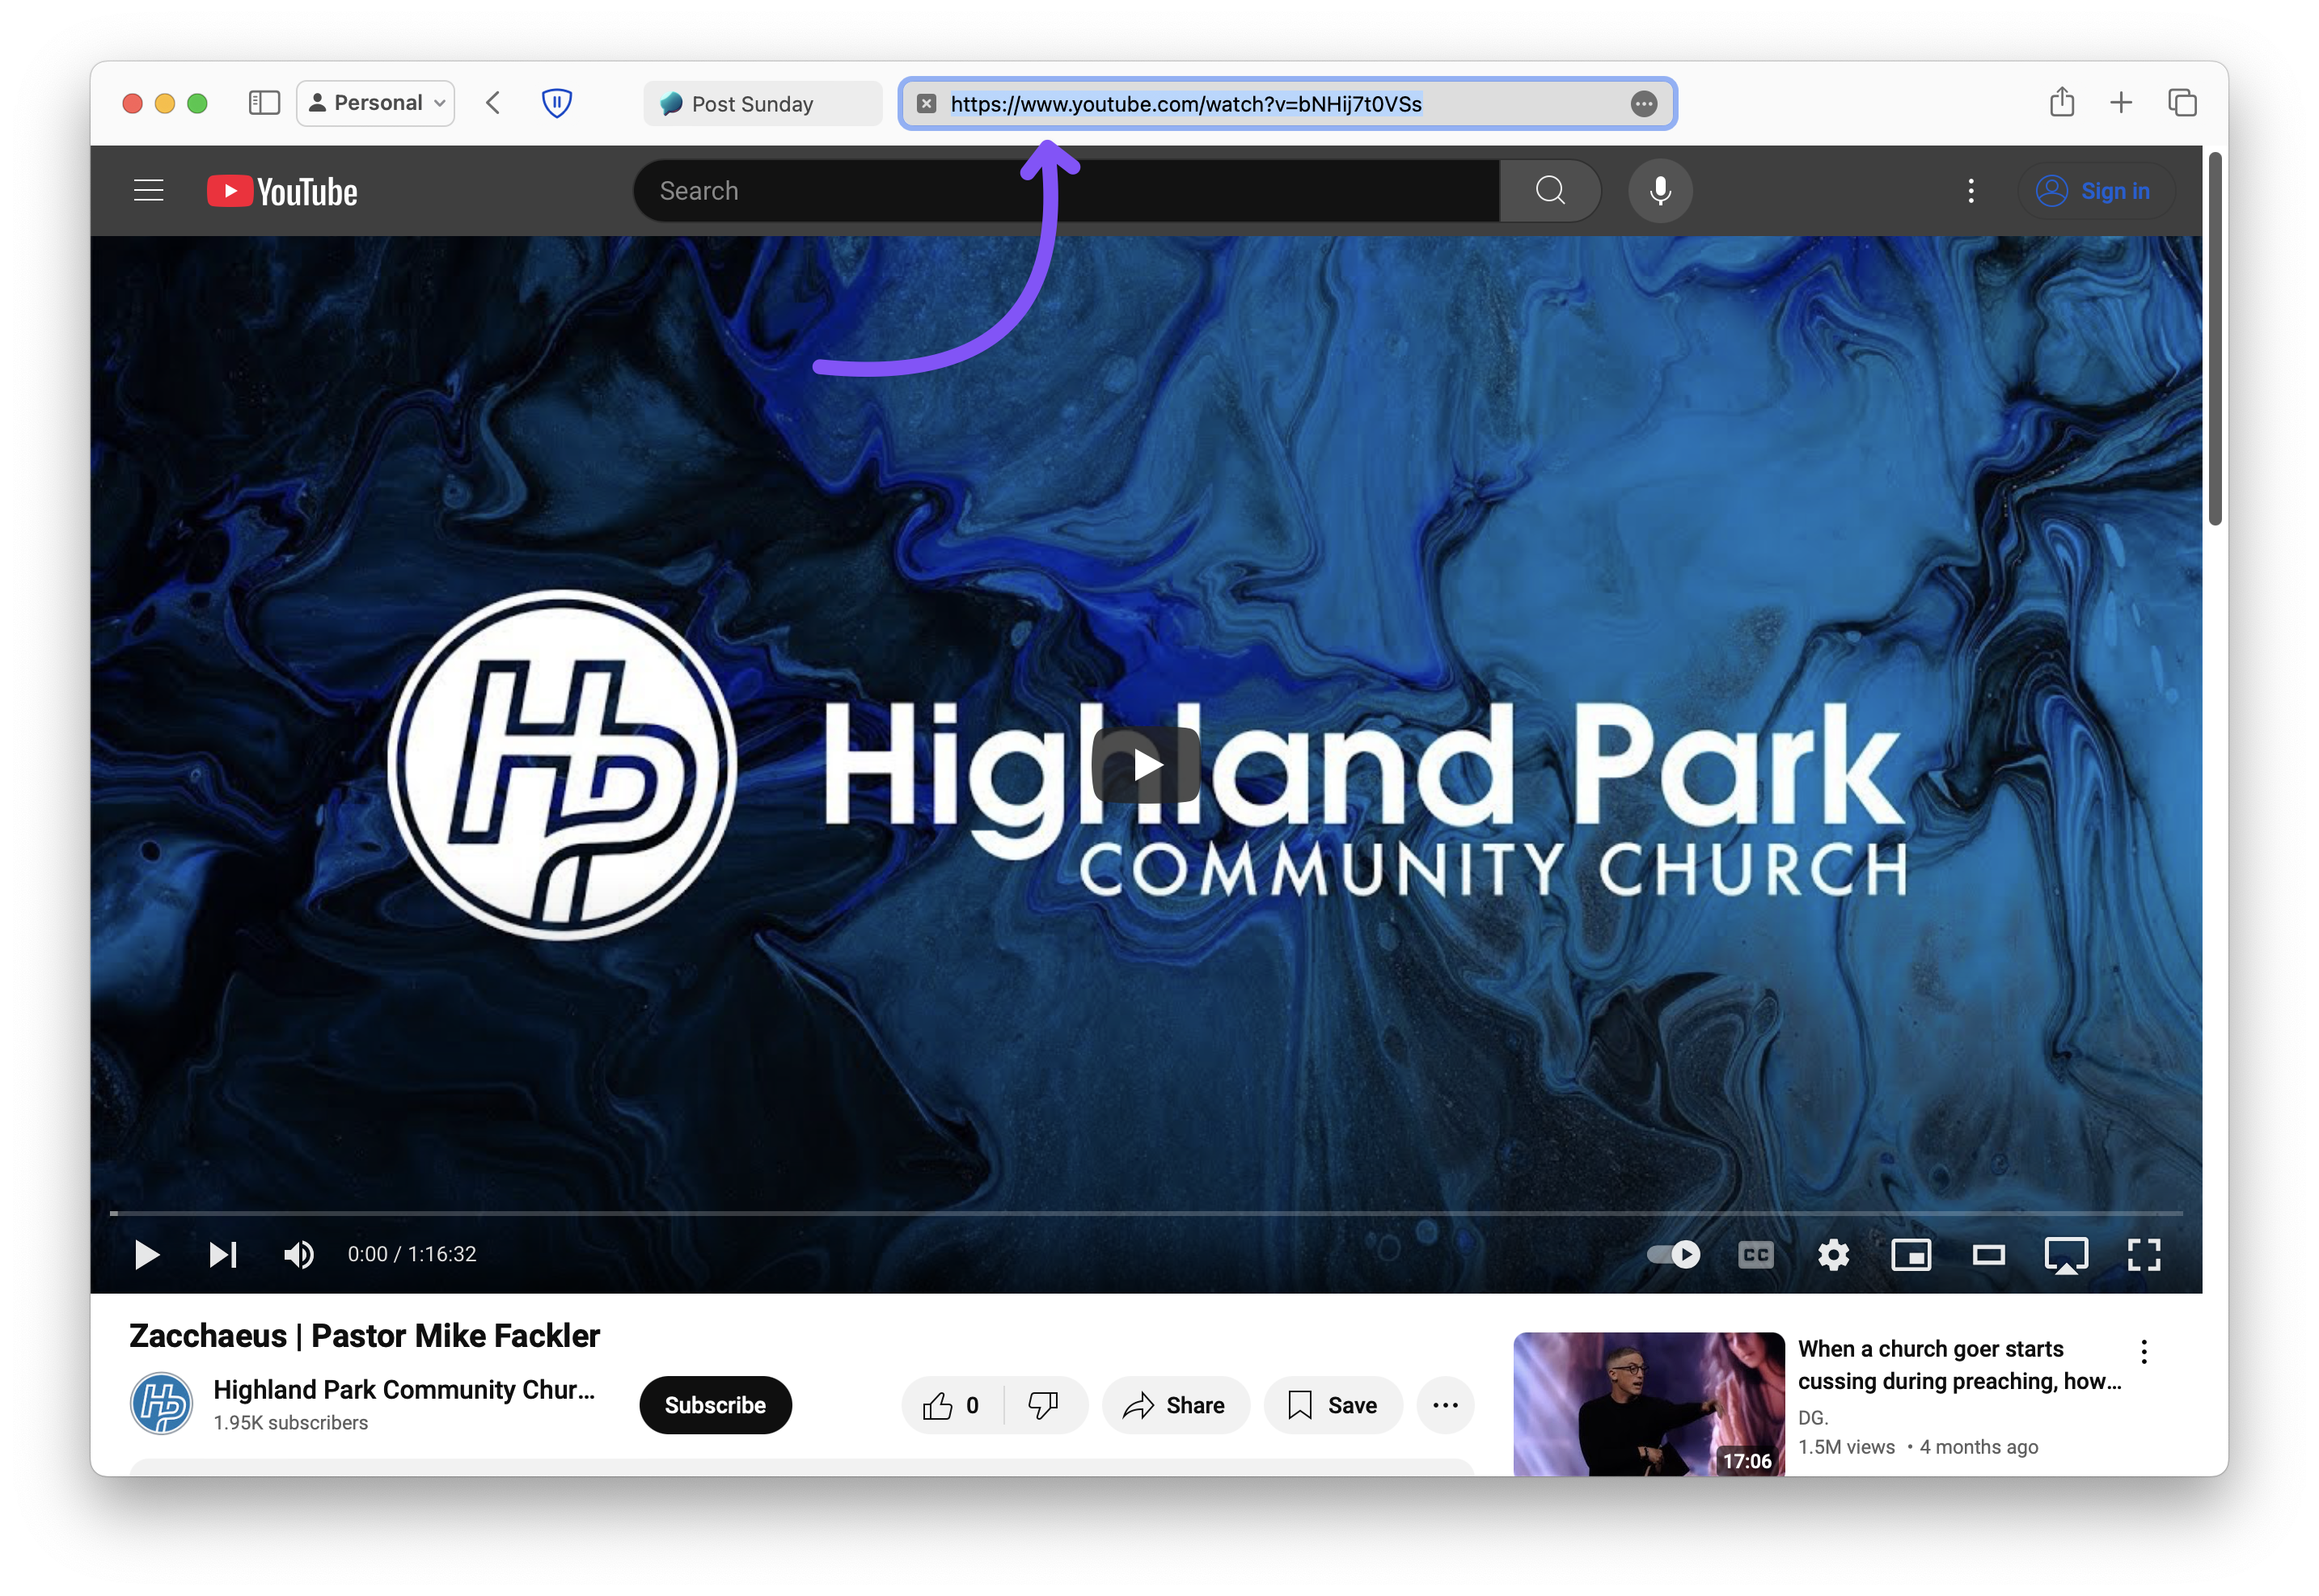Start voice search with microphone icon
The image size is (2319, 1596).
[1661, 191]
